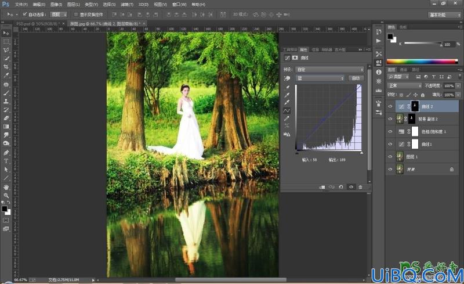The image size is (464, 284).
Task: Open the fill 100% slider arrow
Action: [x=458, y=95]
